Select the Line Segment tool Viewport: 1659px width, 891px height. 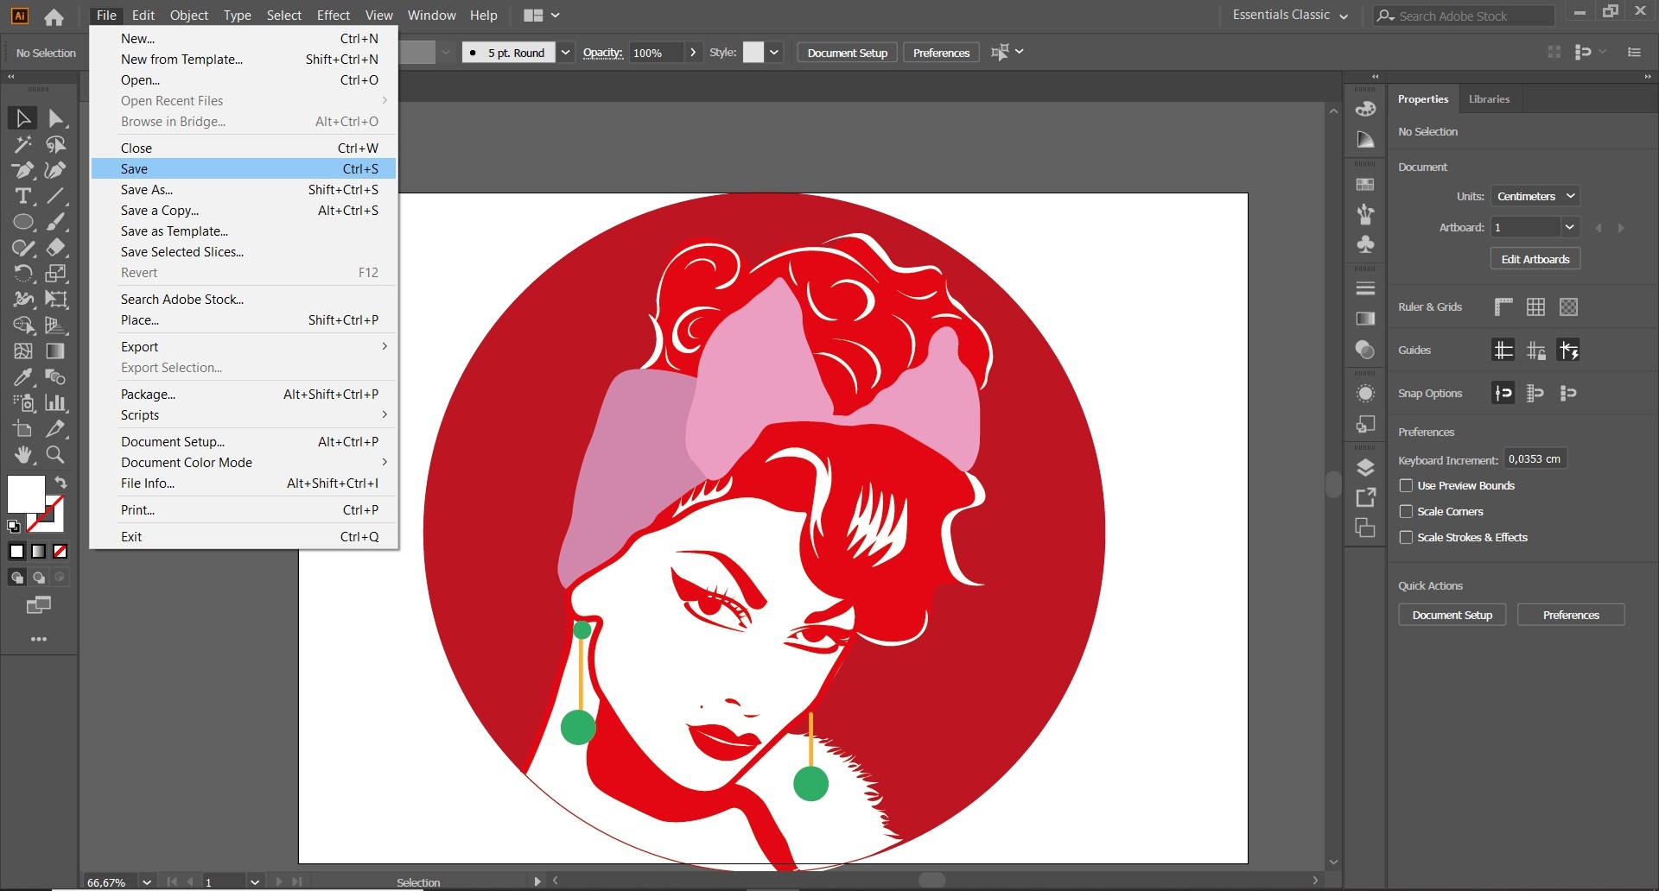tap(56, 196)
